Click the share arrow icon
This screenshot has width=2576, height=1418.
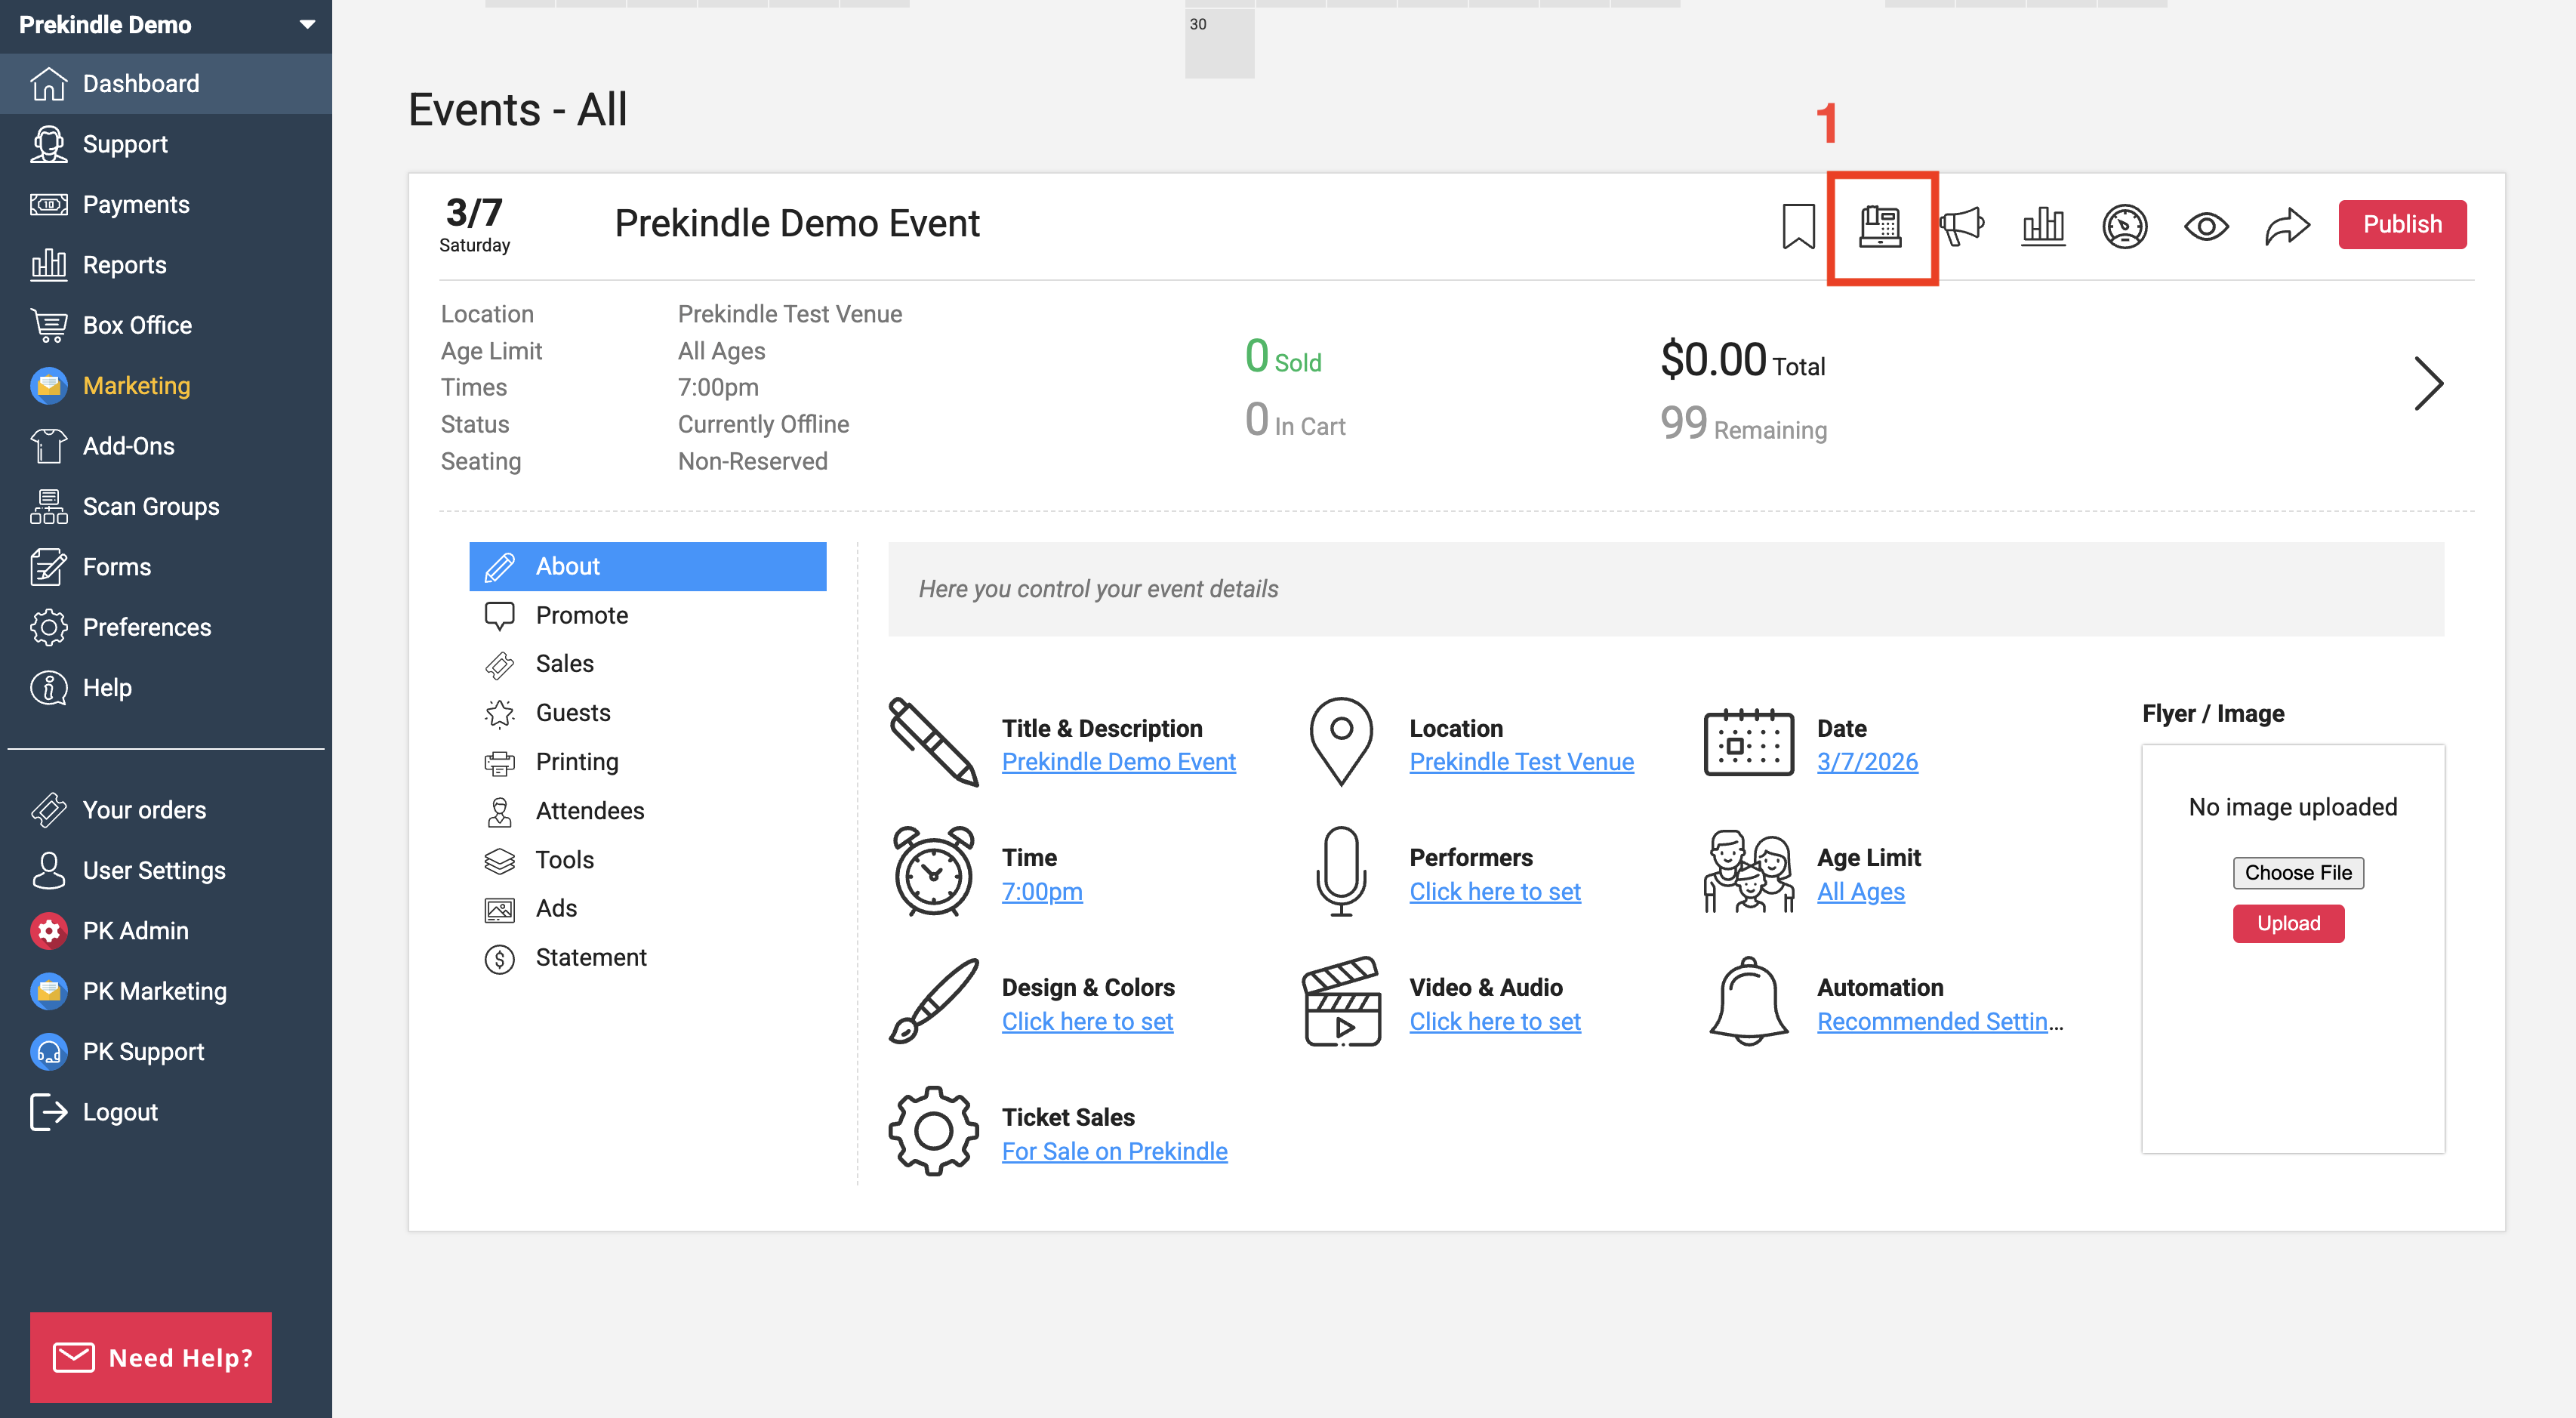[x=2287, y=226]
